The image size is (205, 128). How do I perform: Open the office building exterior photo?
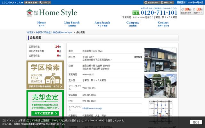(x=160, y=60)
